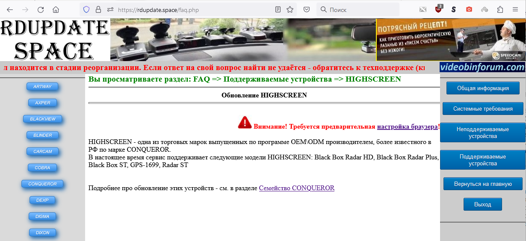Image resolution: width=526 pixels, height=241 pixels.
Task: Follow the Семейство CONQUEROR link
Action: click(296, 188)
